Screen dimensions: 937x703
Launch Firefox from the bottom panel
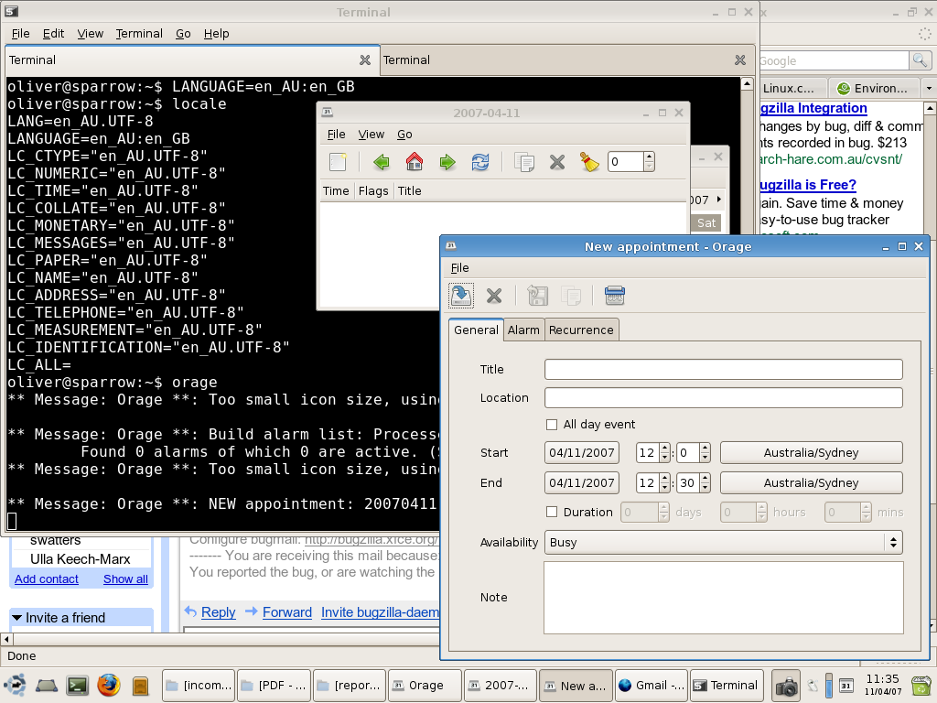click(x=109, y=685)
